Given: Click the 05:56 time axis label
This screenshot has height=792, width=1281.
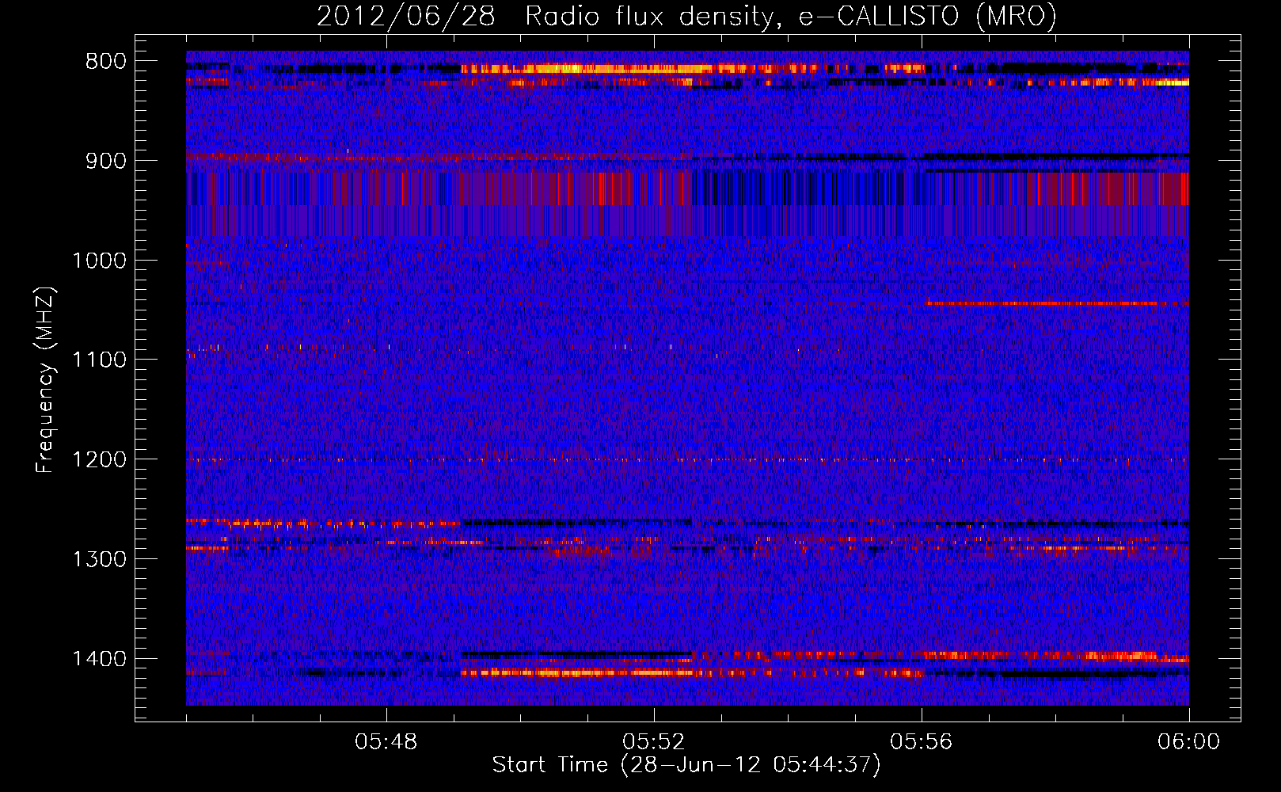Looking at the screenshot, I should click(922, 742).
